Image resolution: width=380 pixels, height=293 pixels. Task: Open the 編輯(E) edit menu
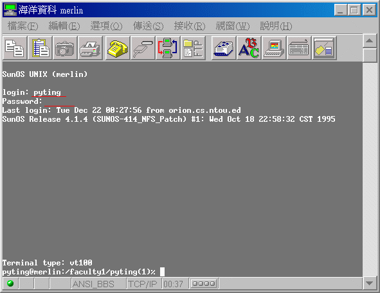(x=64, y=26)
